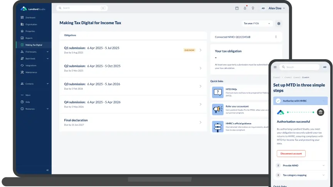Image resolution: width=333 pixels, height=187 pixels.
Task: Click the More ellipsis icon in sidebar
Action: click(22, 95)
